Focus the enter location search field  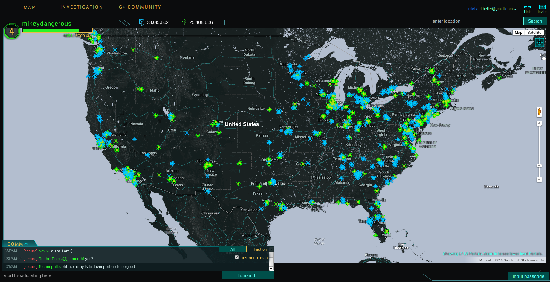pos(477,21)
